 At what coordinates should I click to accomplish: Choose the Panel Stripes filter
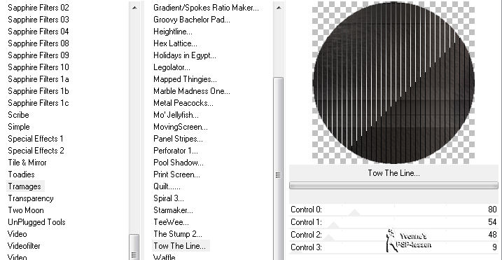tap(178, 139)
